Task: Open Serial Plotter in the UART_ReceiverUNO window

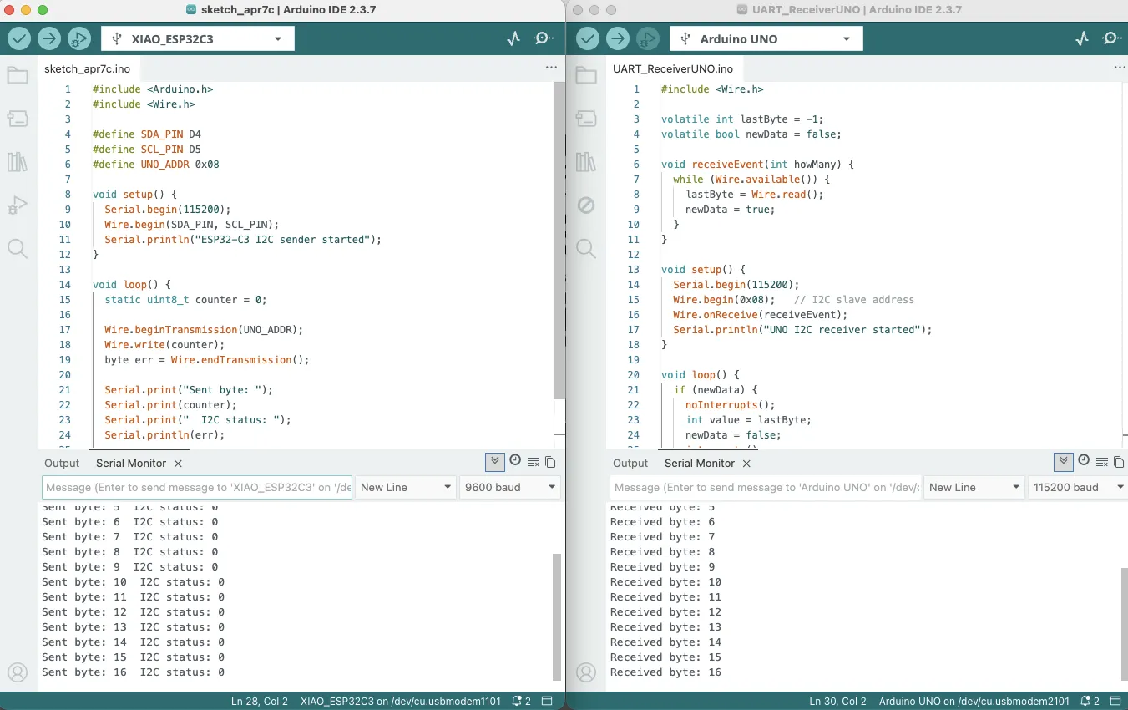Action: (x=1082, y=38)
